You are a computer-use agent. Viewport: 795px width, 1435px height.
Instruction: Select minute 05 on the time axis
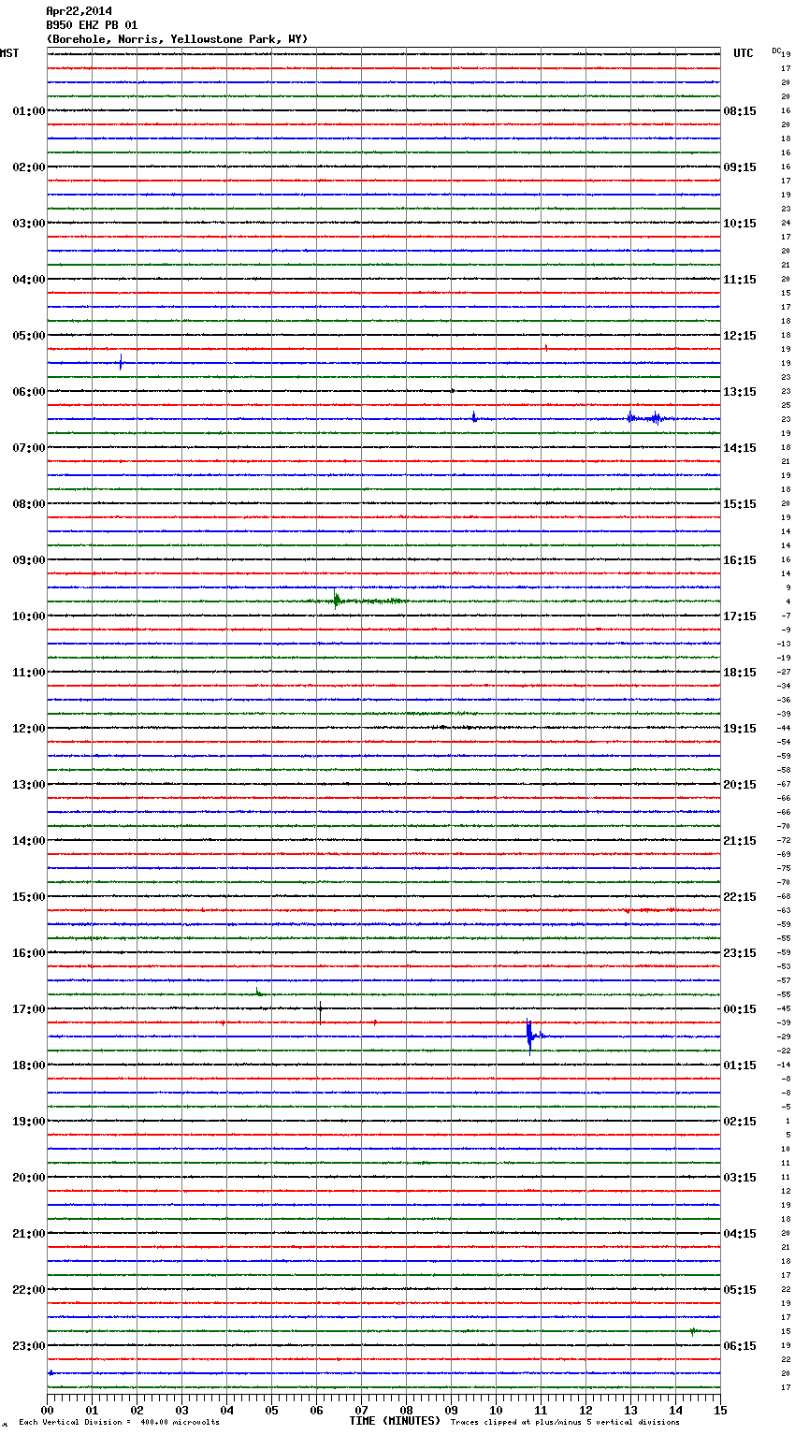tap(271, 1410)
